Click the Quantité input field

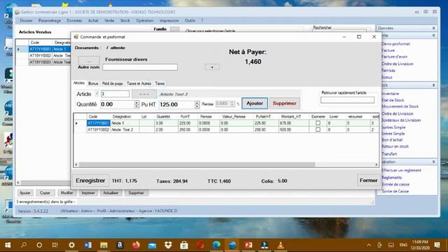coord(117,104)
